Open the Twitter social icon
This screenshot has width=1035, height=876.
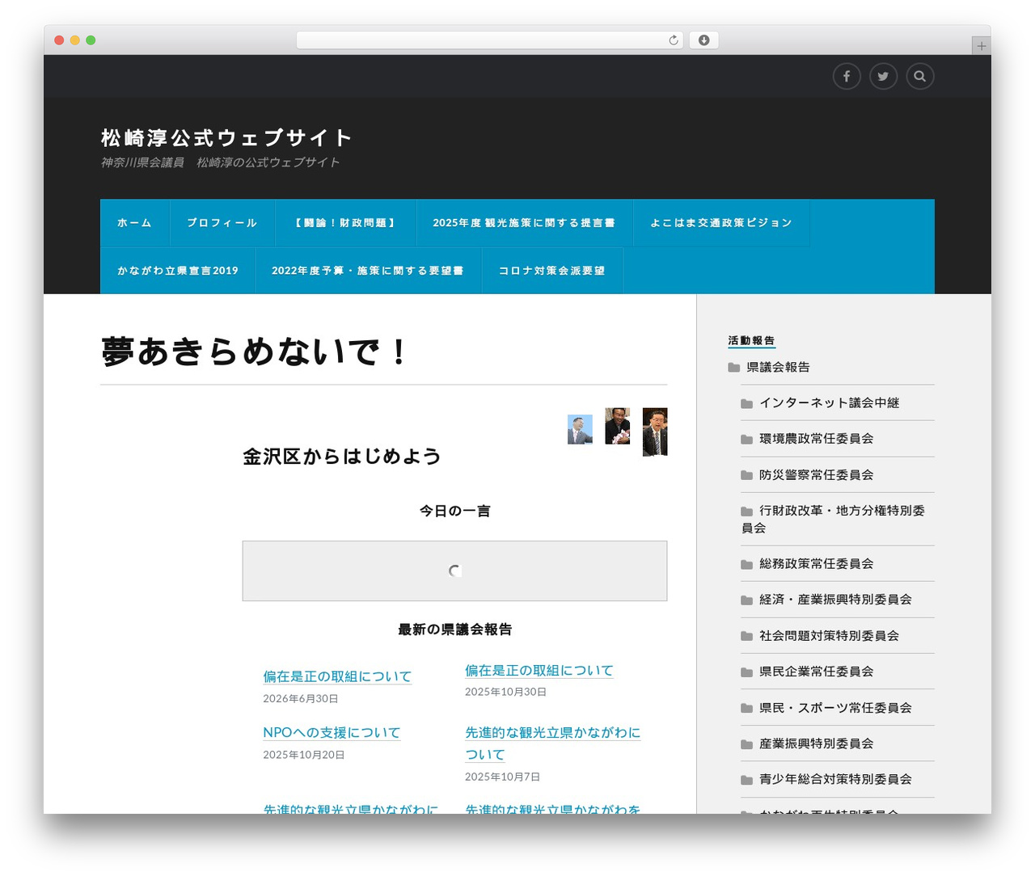[x=883, y=76]
